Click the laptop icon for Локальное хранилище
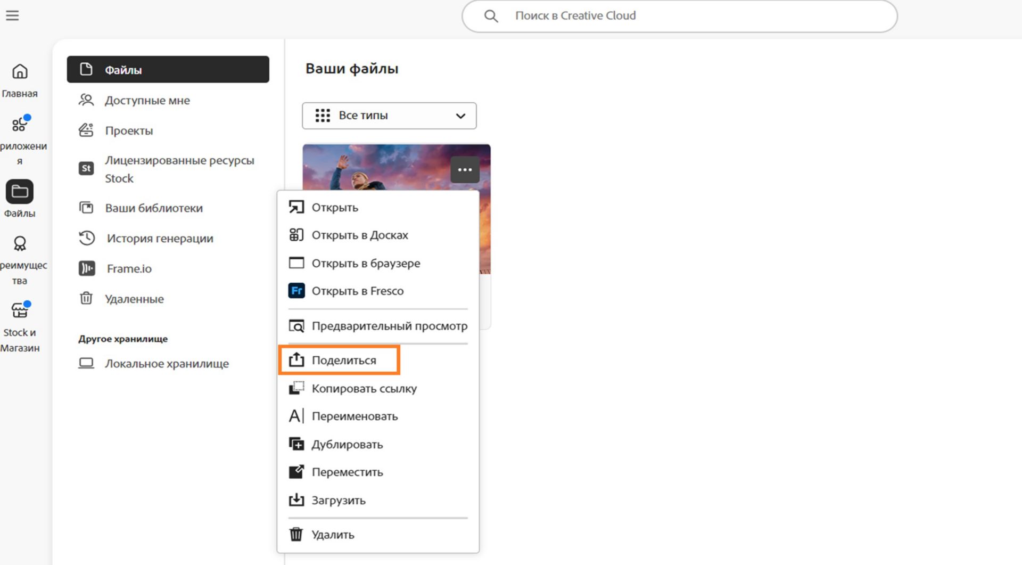Image resolution: width=1022 pixels, height=565 pixels. 86,363
